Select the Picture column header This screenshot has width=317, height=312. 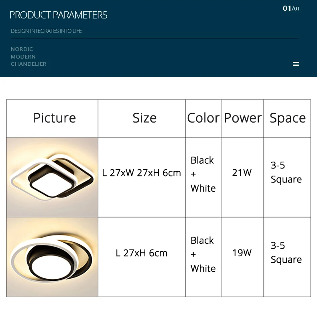[x=55, y=118]
